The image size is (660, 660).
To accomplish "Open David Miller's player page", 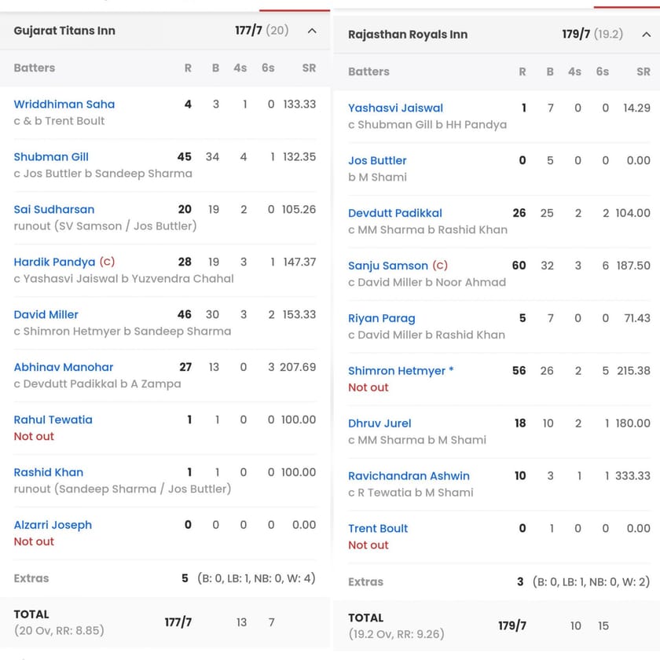I will click(45, 314).
